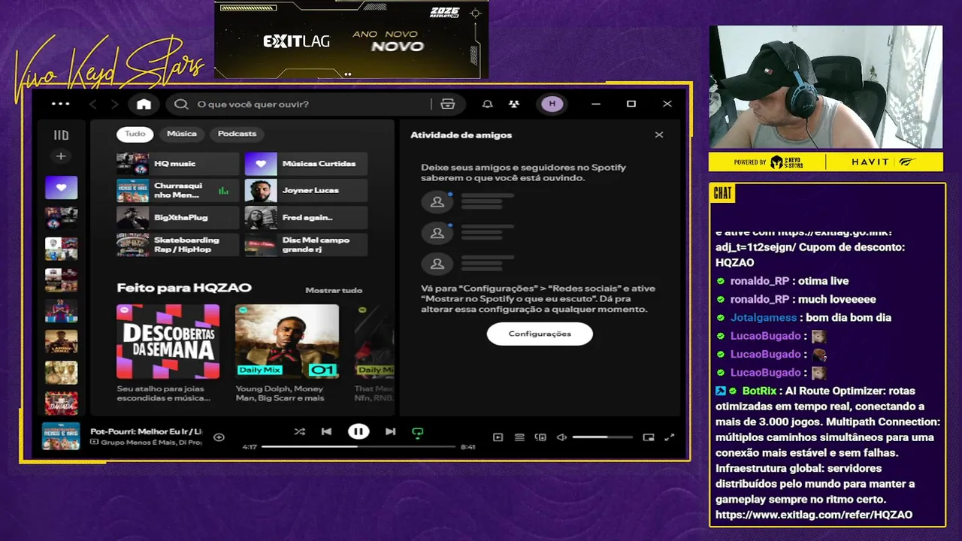
Task: Go forward with the right arrow
Action: click(x=114, y=104)
